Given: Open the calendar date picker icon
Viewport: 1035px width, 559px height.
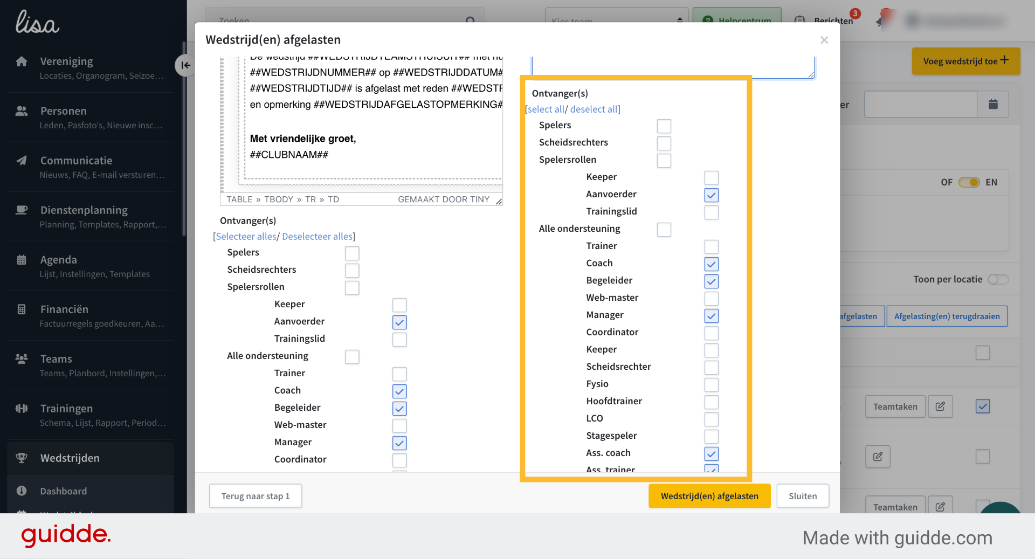Looking at the screenshot, I should click(x=993, y=104).
